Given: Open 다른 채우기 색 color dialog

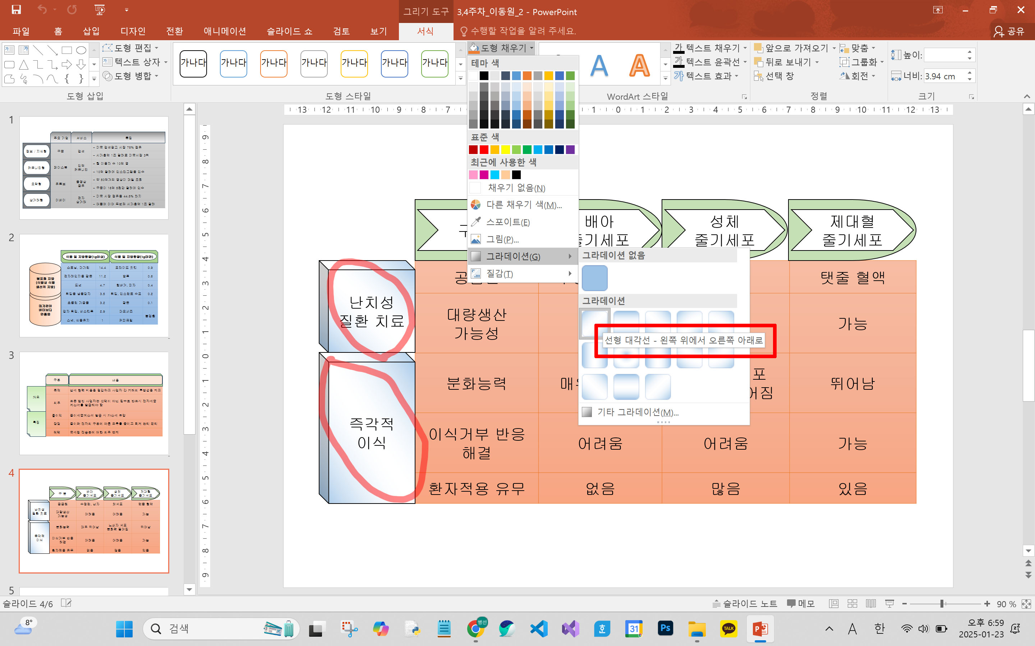Looking at the screenshot, I should click(x=524, y=205).
